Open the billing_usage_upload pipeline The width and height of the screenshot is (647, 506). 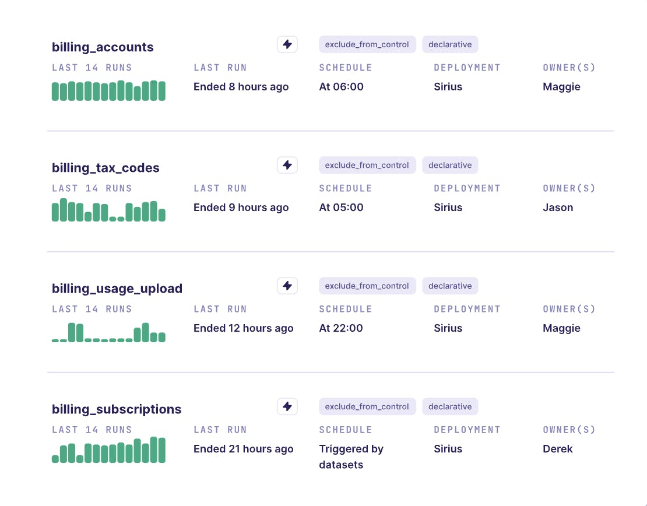(117, 289)
